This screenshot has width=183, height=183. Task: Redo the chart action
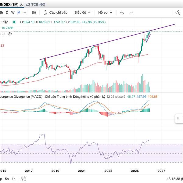coord(131,13)
